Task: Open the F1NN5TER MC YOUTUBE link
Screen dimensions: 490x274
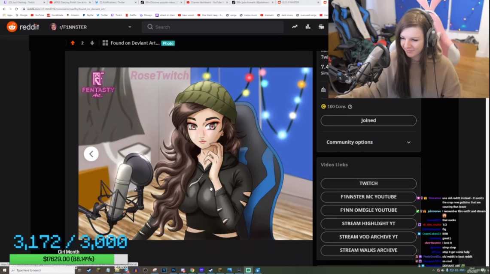Action: [368, 197]
